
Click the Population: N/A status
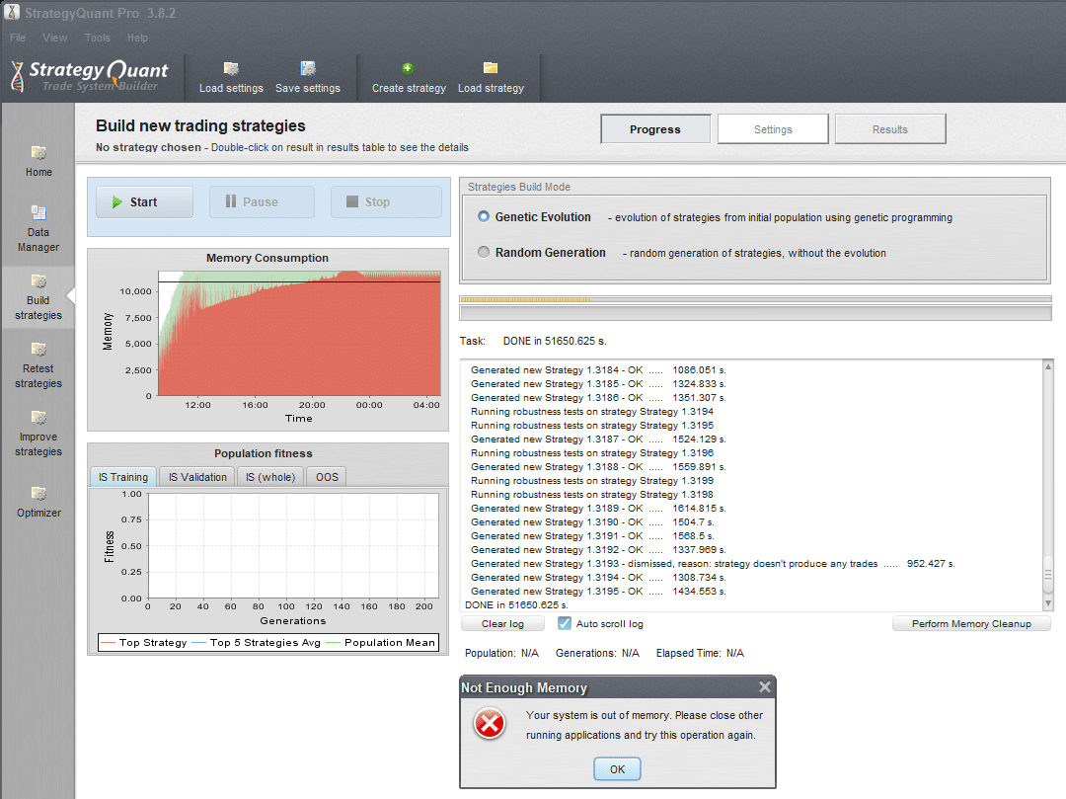pyautogui.click(x=501, y=654)
